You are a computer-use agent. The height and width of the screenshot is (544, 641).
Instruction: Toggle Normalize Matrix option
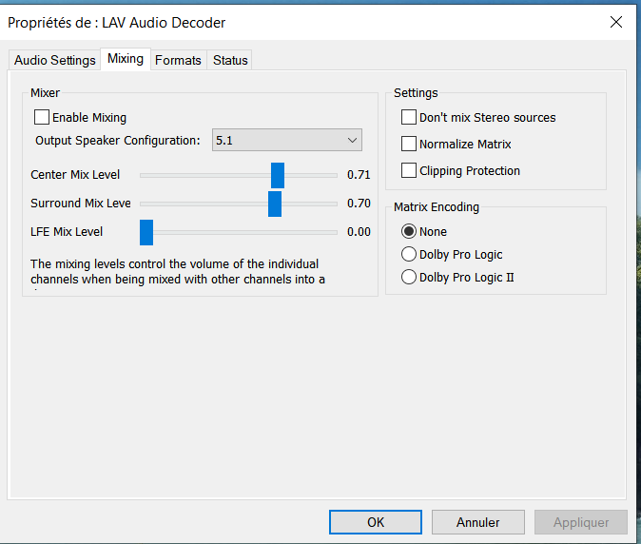409,145
